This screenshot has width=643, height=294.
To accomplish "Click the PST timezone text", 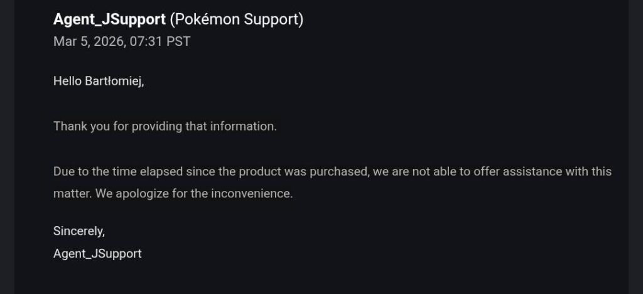I will coord(178,41).
